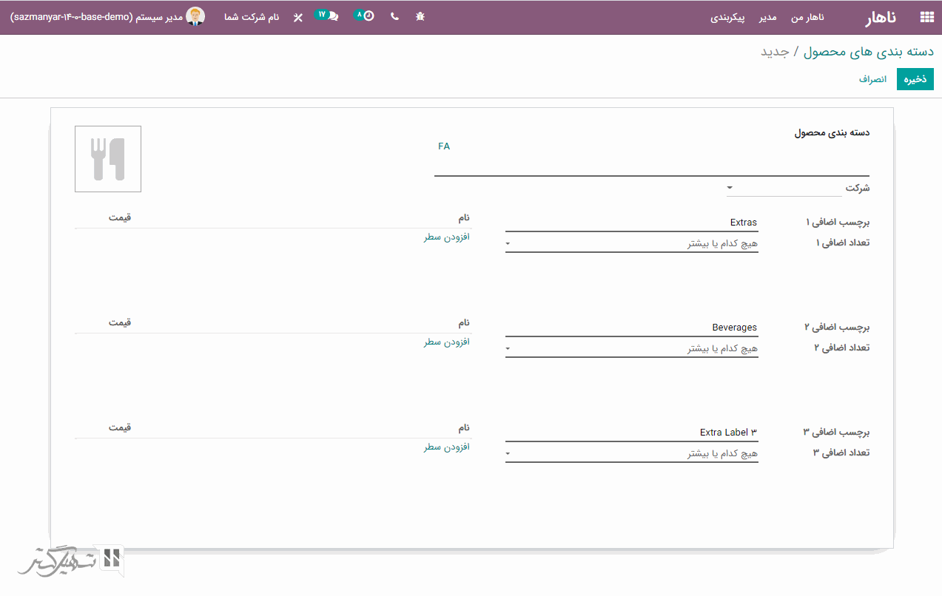The image size is (942, 596).
Task: Open the apps grid menu
Action: [x=926, y=17]
